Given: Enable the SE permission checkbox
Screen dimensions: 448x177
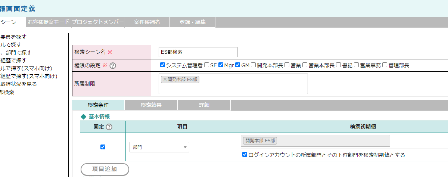Looking at the screenshot, I should (x=206, y=65).
